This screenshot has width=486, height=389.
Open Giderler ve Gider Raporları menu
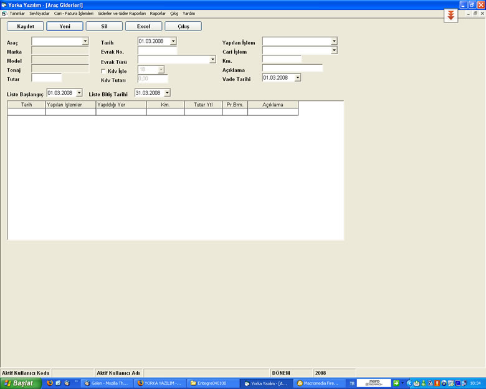(x=121, y=13)
